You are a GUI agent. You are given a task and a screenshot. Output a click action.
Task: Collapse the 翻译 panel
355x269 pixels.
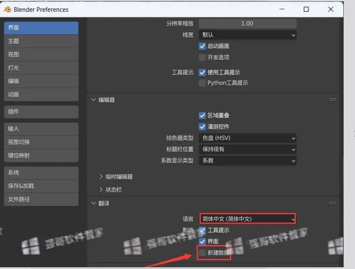[x=93, y=203]
